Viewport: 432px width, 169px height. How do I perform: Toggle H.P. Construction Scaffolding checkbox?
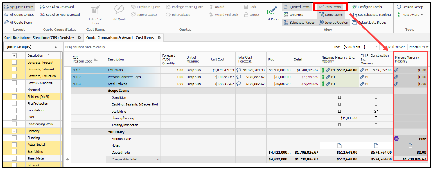376,111
